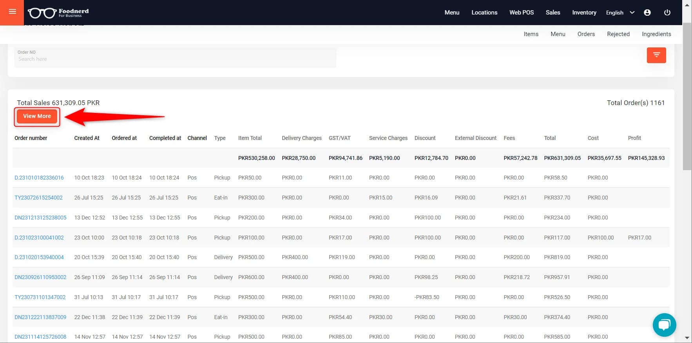
Task: Click the Completed at column header
Action: [165, 138]
